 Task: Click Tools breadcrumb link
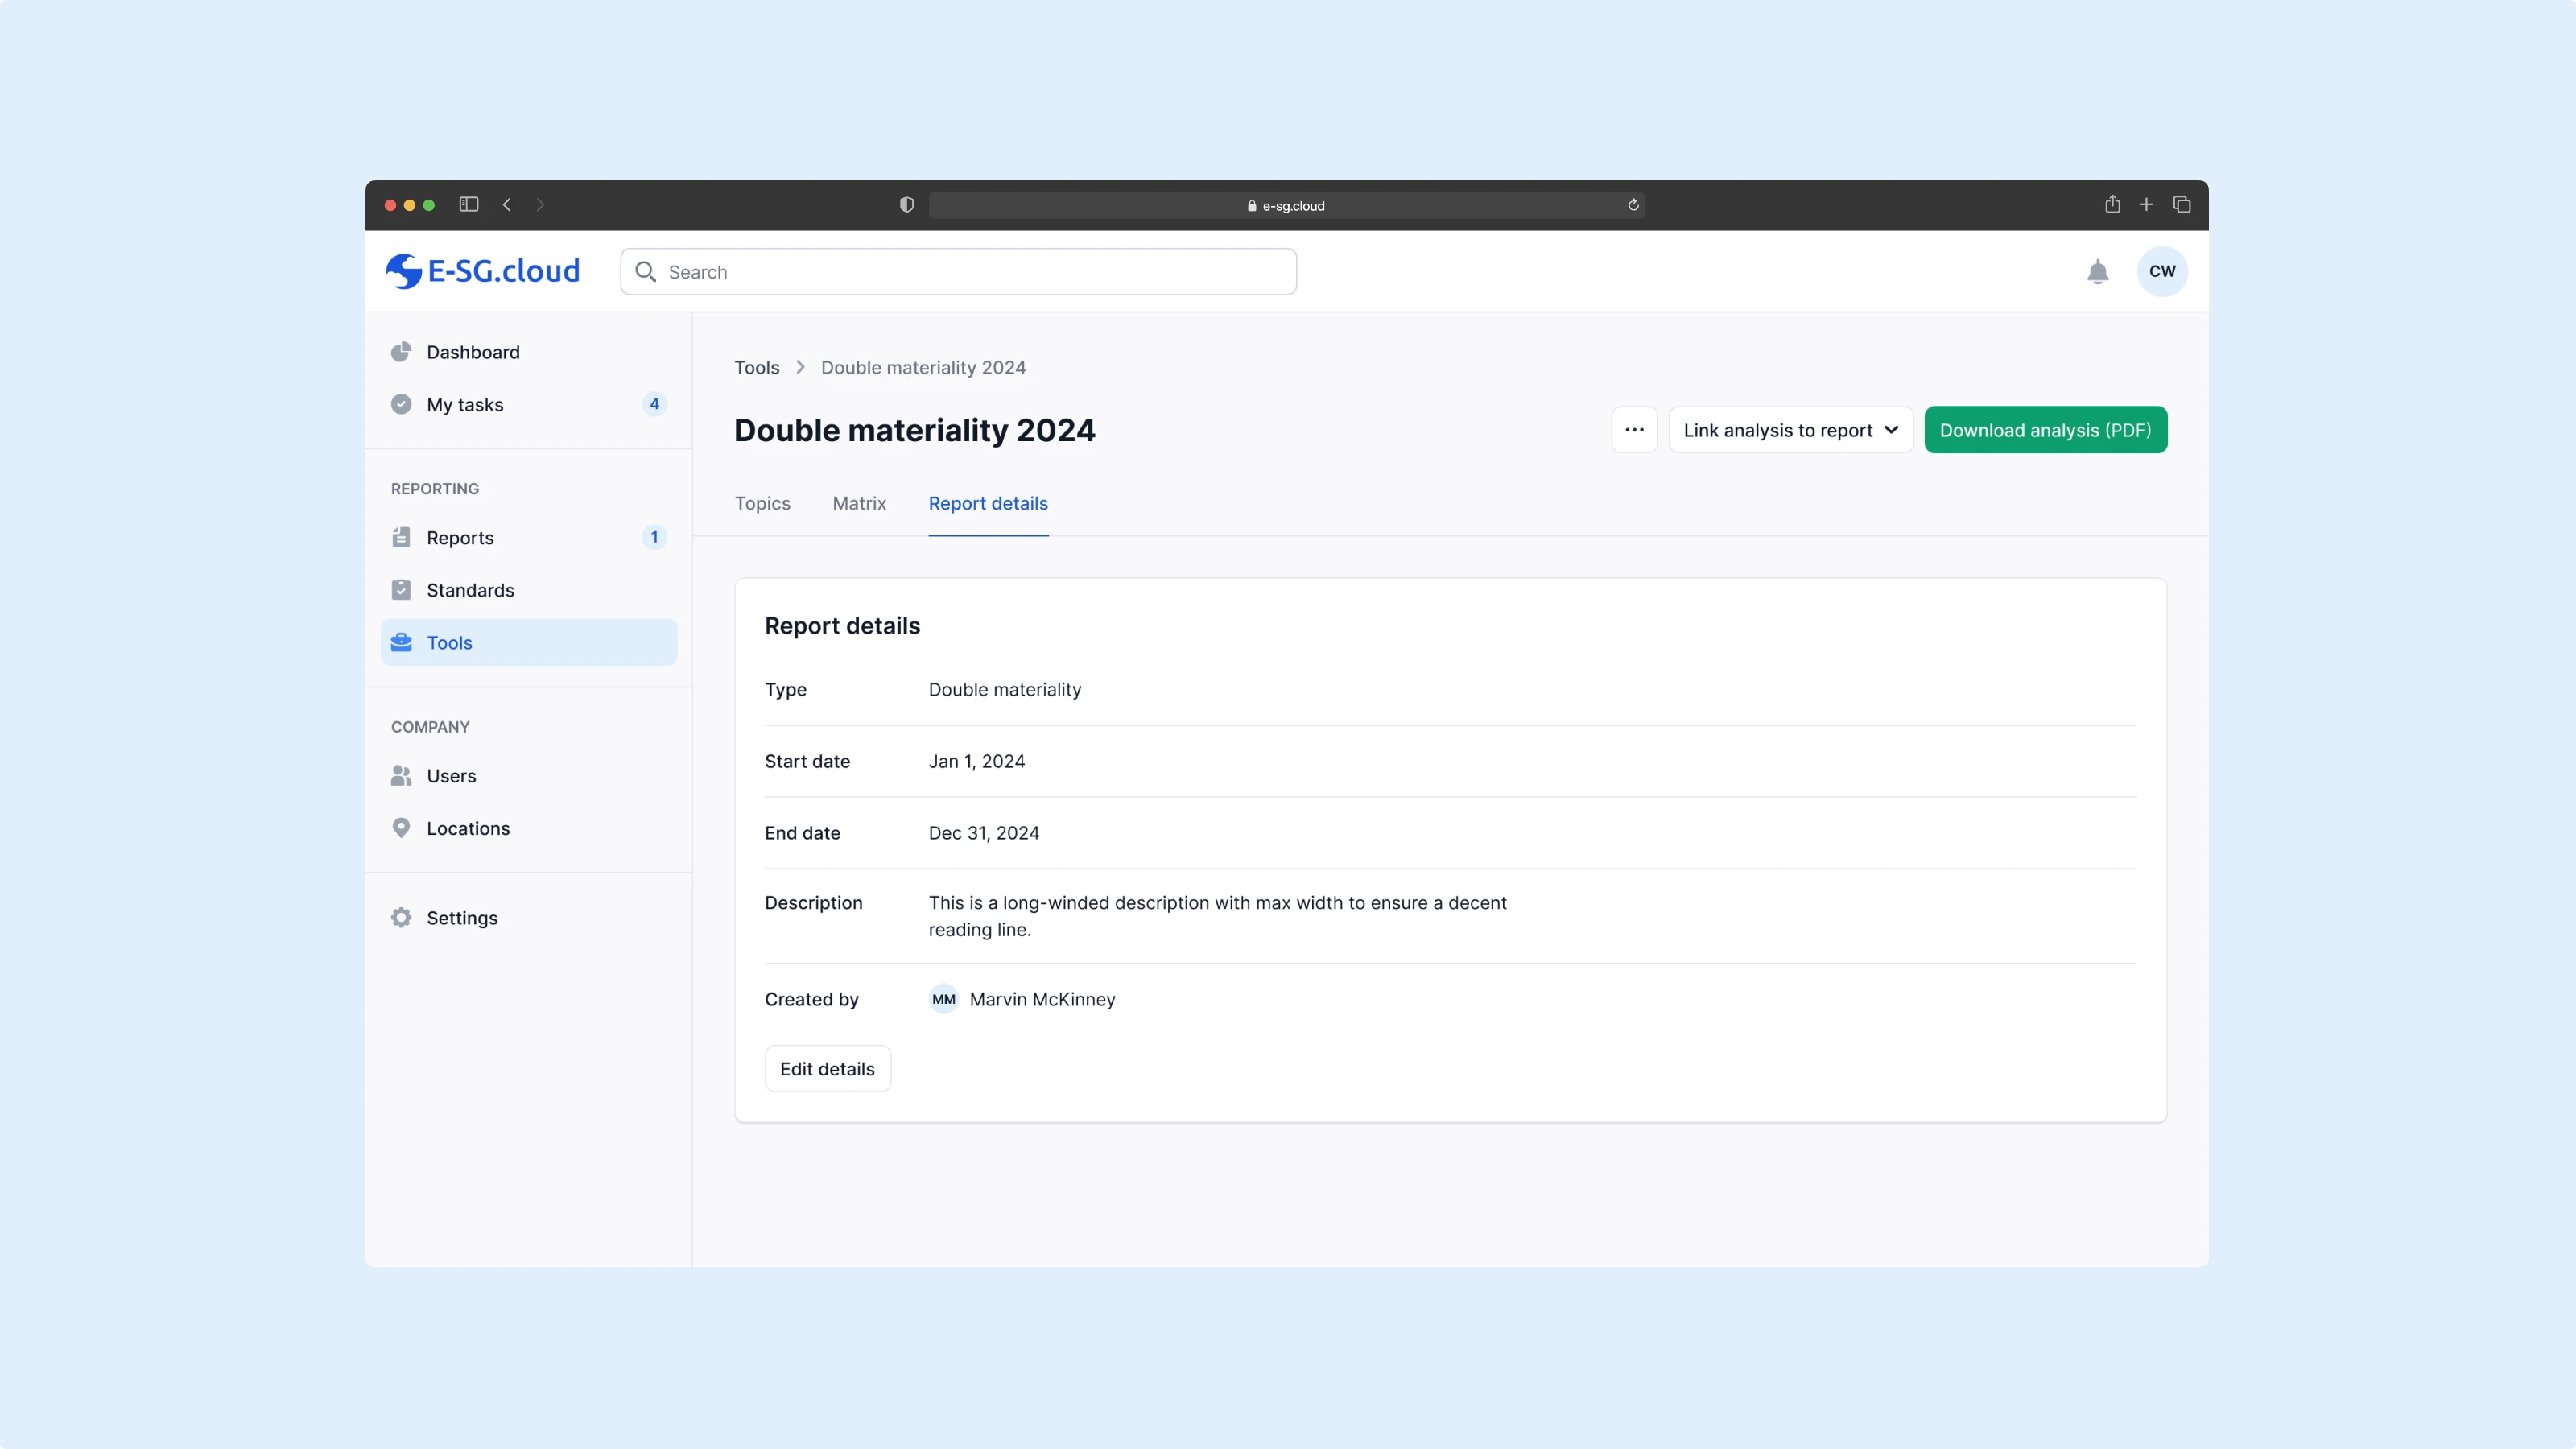[756, 367]
